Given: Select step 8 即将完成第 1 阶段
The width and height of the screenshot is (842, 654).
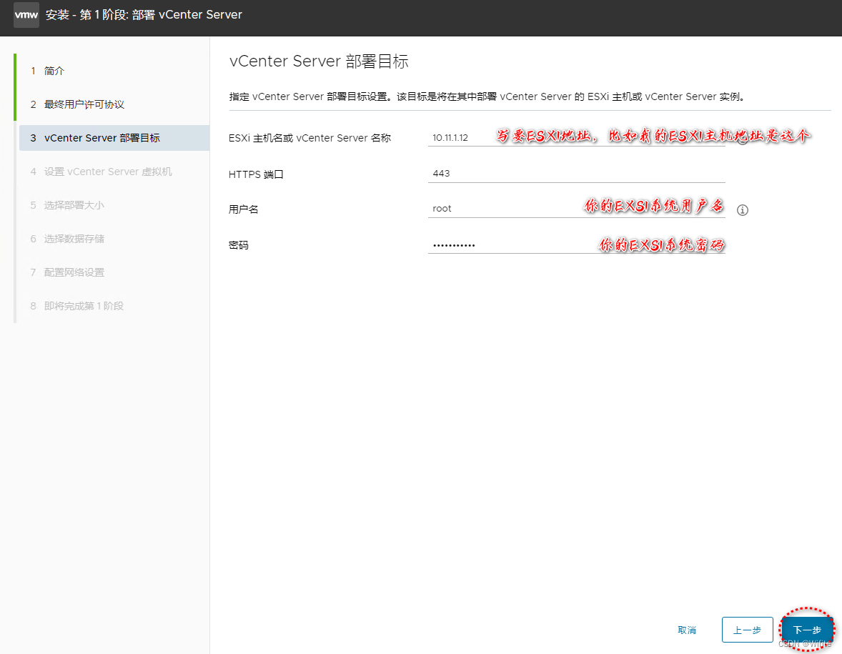Looking at the screenshot, I should [76, 305].
